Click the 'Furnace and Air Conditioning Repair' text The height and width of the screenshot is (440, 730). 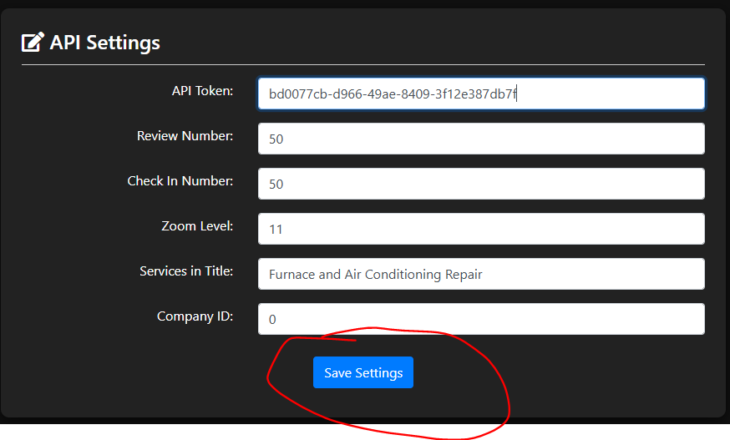[x=375, y=274]
